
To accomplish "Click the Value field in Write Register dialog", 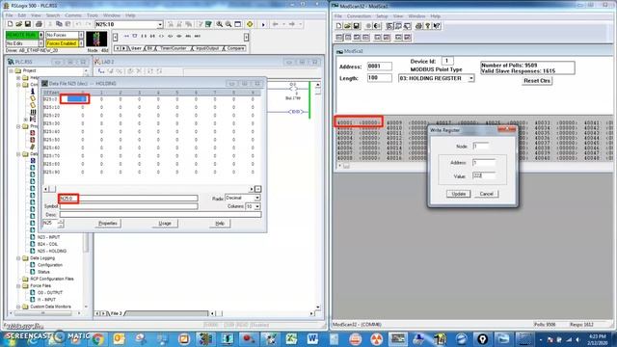I will click(x=484, y=175).
